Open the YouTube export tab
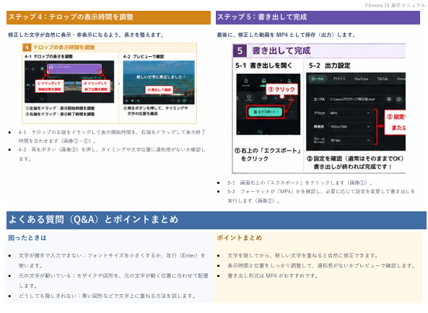Screen dimensions: 428x313 [361, 79]
